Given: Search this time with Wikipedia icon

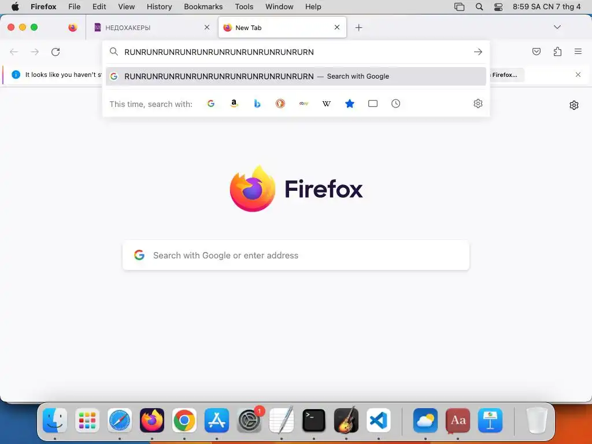Looking at the screenshot, I should (327, 103).
